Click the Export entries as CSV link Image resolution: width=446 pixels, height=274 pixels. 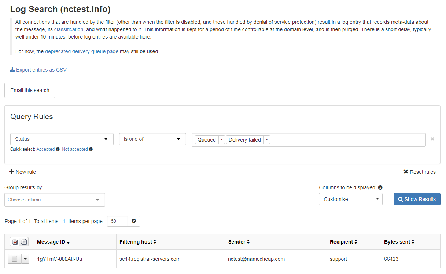[x=41, y=70]
